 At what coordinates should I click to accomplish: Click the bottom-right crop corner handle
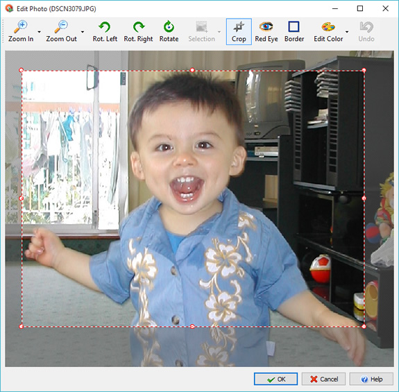[x=364, y=326]
